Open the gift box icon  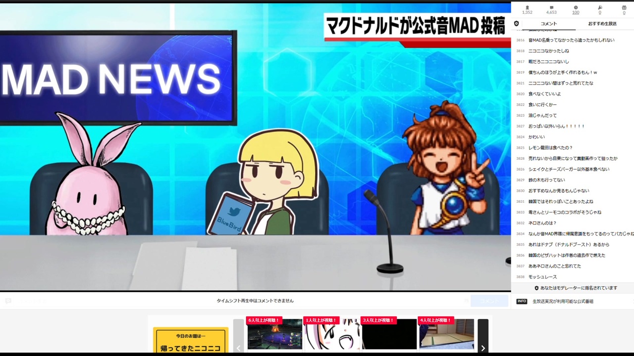coord(624,7)
